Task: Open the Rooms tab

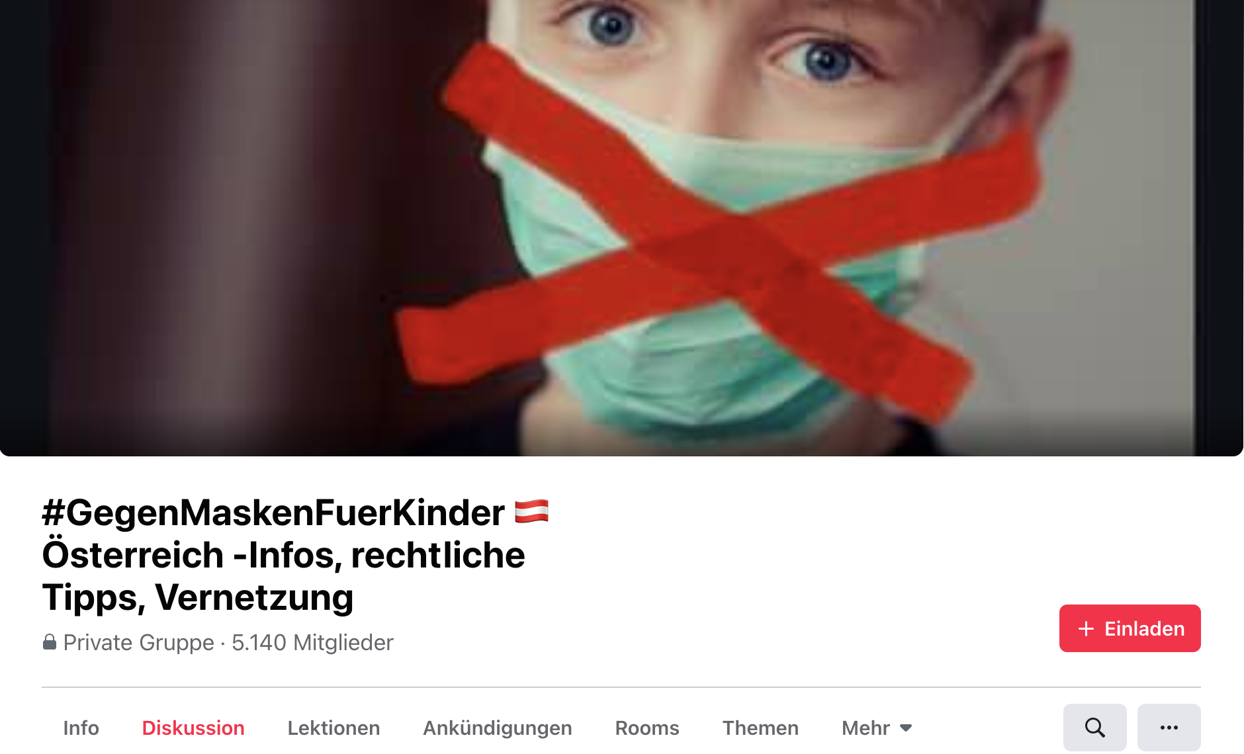Action: (647, 728)
